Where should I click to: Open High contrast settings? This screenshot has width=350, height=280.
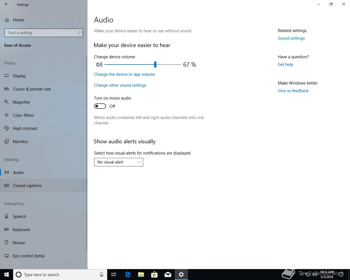(x=44, y=129)
